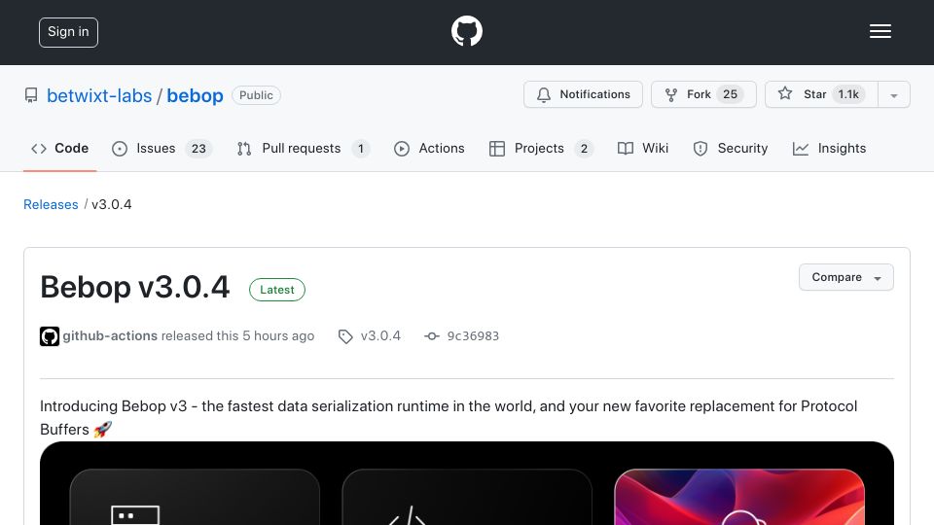The image size is (934, 525).
Task: Open the GitHub Octocat logo home
Action: click(466, 31)
